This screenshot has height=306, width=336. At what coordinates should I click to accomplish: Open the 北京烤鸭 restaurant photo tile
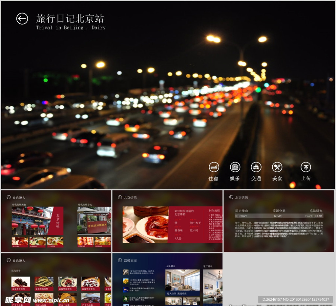click(x=37, y=221)
